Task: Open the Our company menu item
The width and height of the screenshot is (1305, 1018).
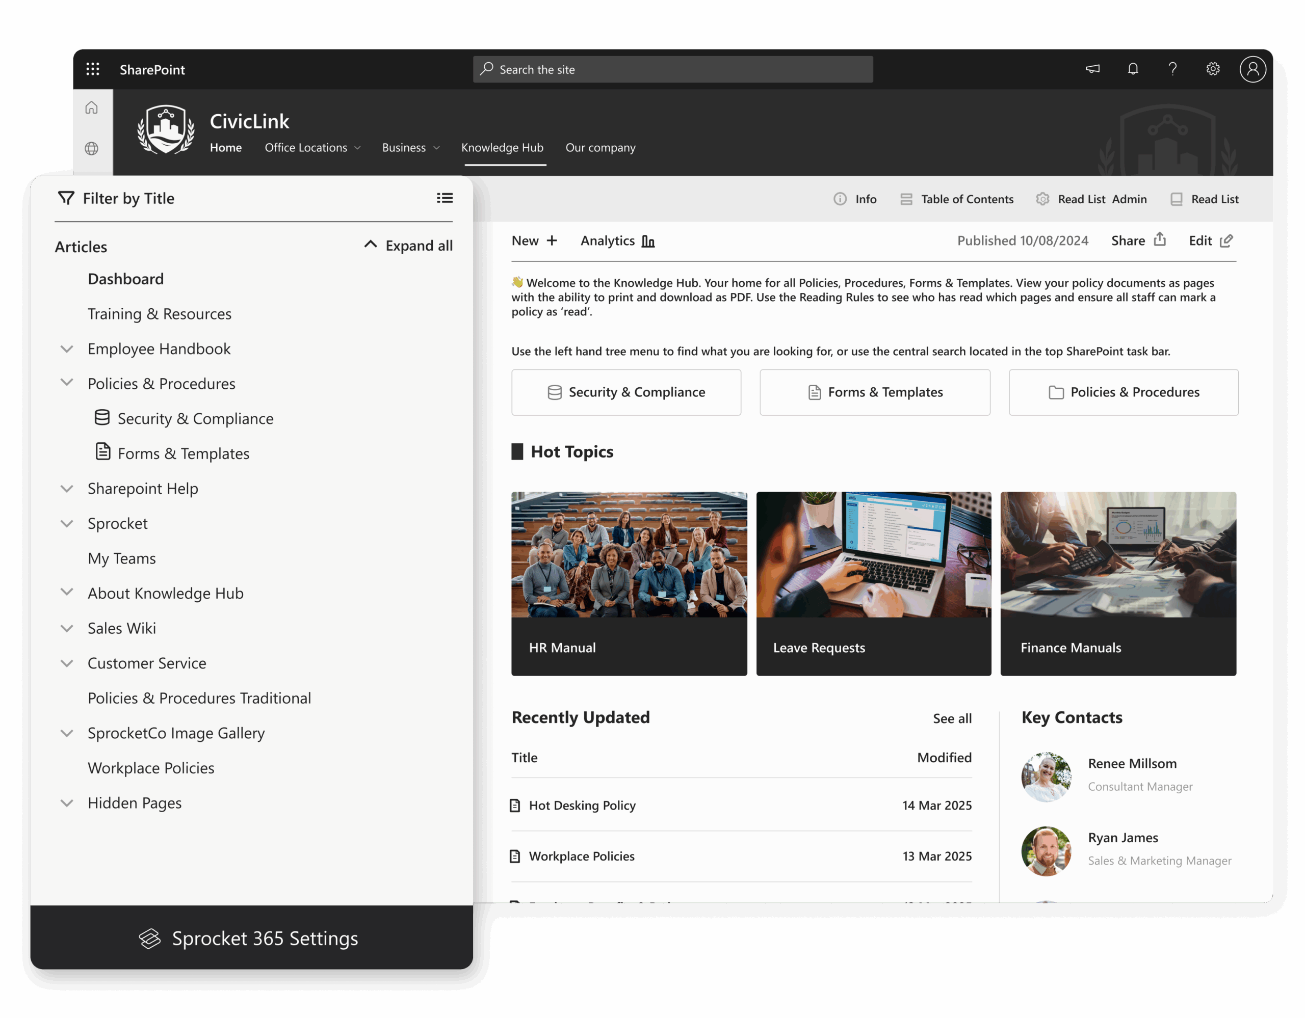Action: coord(601,147)
